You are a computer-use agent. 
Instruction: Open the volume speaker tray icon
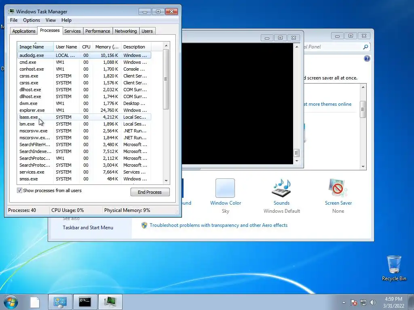pos(373,302)
